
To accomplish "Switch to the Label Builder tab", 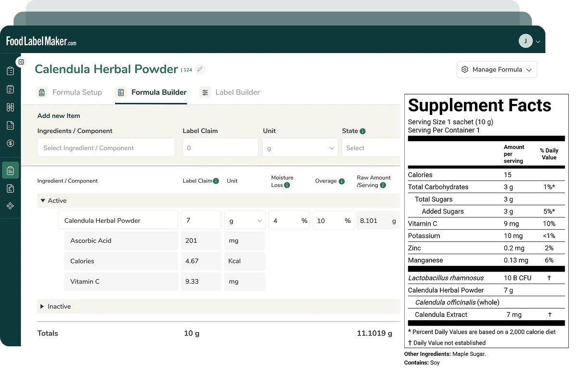I will 230,92.
